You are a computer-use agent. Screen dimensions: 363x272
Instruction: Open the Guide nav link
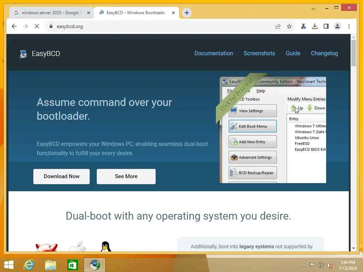(x=293, y=53)
